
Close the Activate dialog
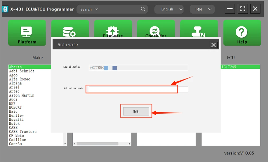pos(213,45)
